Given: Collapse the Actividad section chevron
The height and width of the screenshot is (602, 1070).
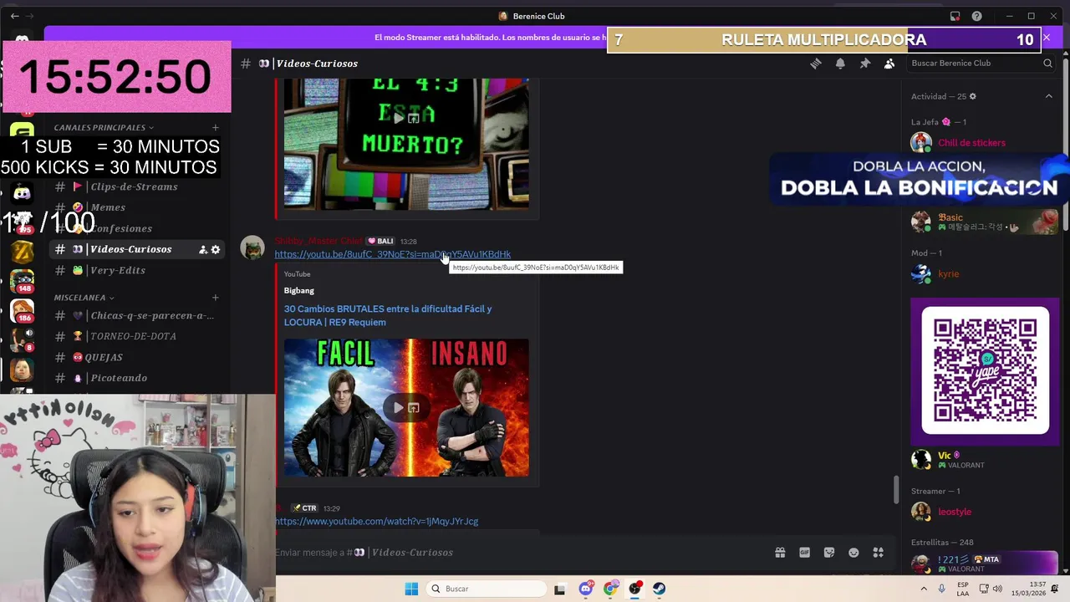Looking at the screenshot, I should [x=1048, y=96].
